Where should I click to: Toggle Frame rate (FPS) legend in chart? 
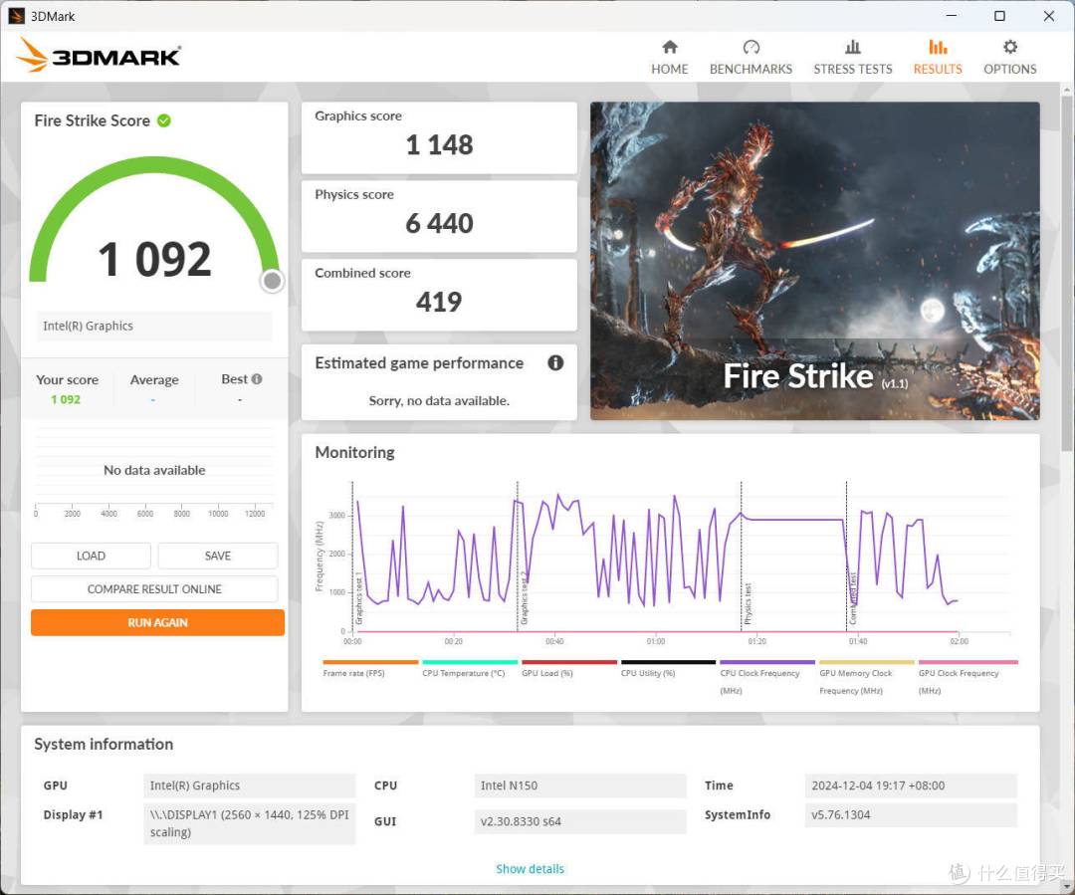click(369, 662)
